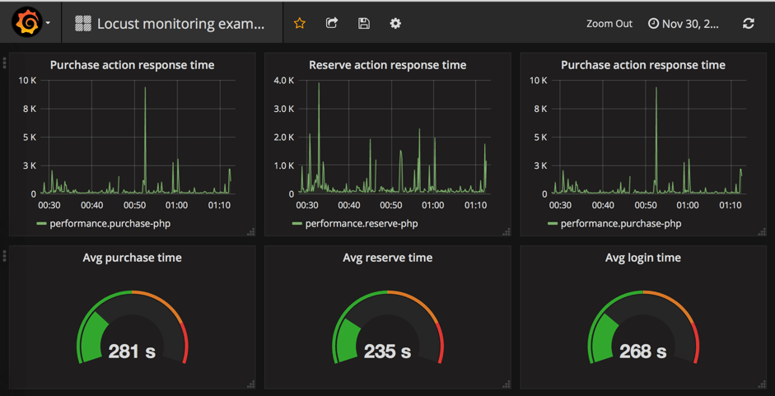Image resolution: width=775 pixels, height=396 pixels.
Task: Open Avg reserve time panel title menu
Action: (387, 258)
